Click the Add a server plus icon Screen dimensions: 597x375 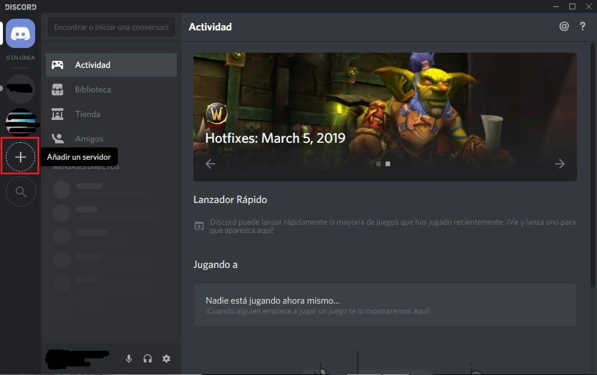pyautogui.click(x=21, y=157)
